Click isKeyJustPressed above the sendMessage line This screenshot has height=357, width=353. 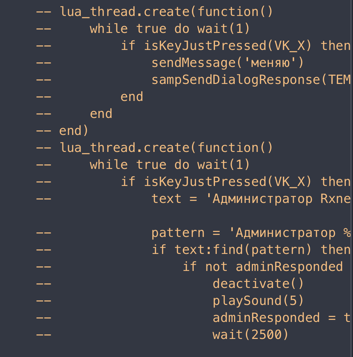pyautogui.click(x=205, y=46)
